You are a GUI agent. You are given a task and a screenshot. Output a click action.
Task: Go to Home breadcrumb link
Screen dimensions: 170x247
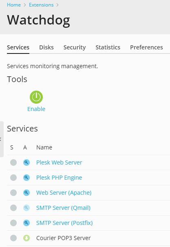[14, 5]
